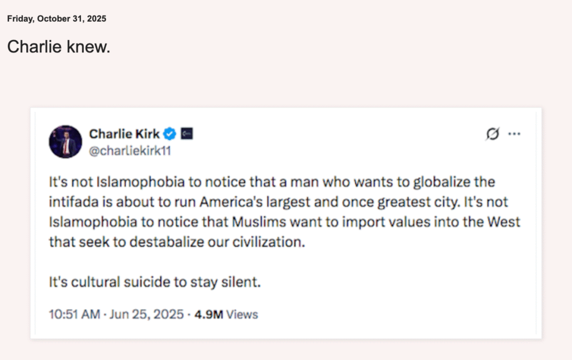Open the "Charlie knew." post title
Screen dimensions: 572x360
tap(59, 47)
